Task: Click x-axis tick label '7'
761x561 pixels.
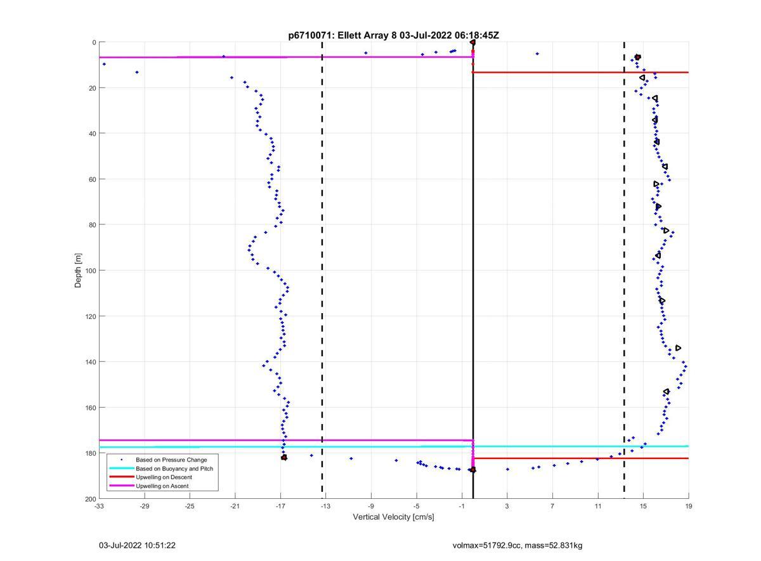Action: (x=552, y=506)
